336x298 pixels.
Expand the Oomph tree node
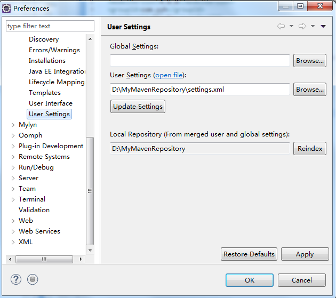tap(13, 135)
